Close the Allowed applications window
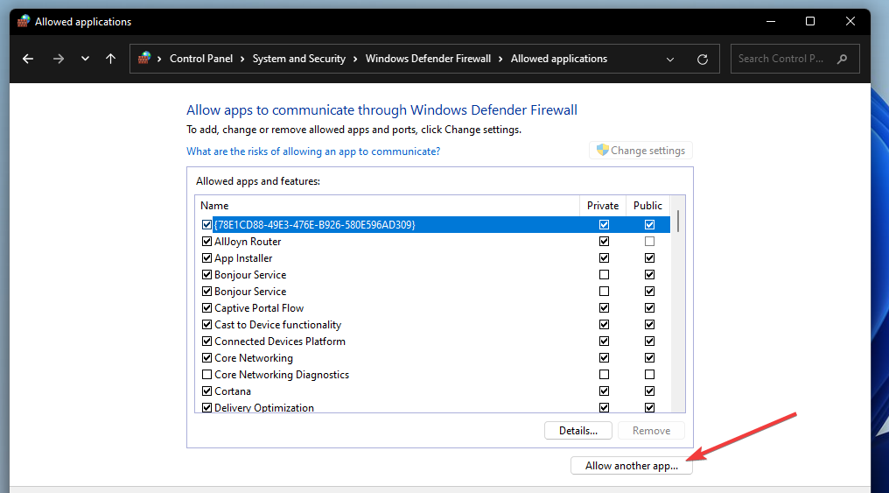The image size is (889, 493). 850,22
